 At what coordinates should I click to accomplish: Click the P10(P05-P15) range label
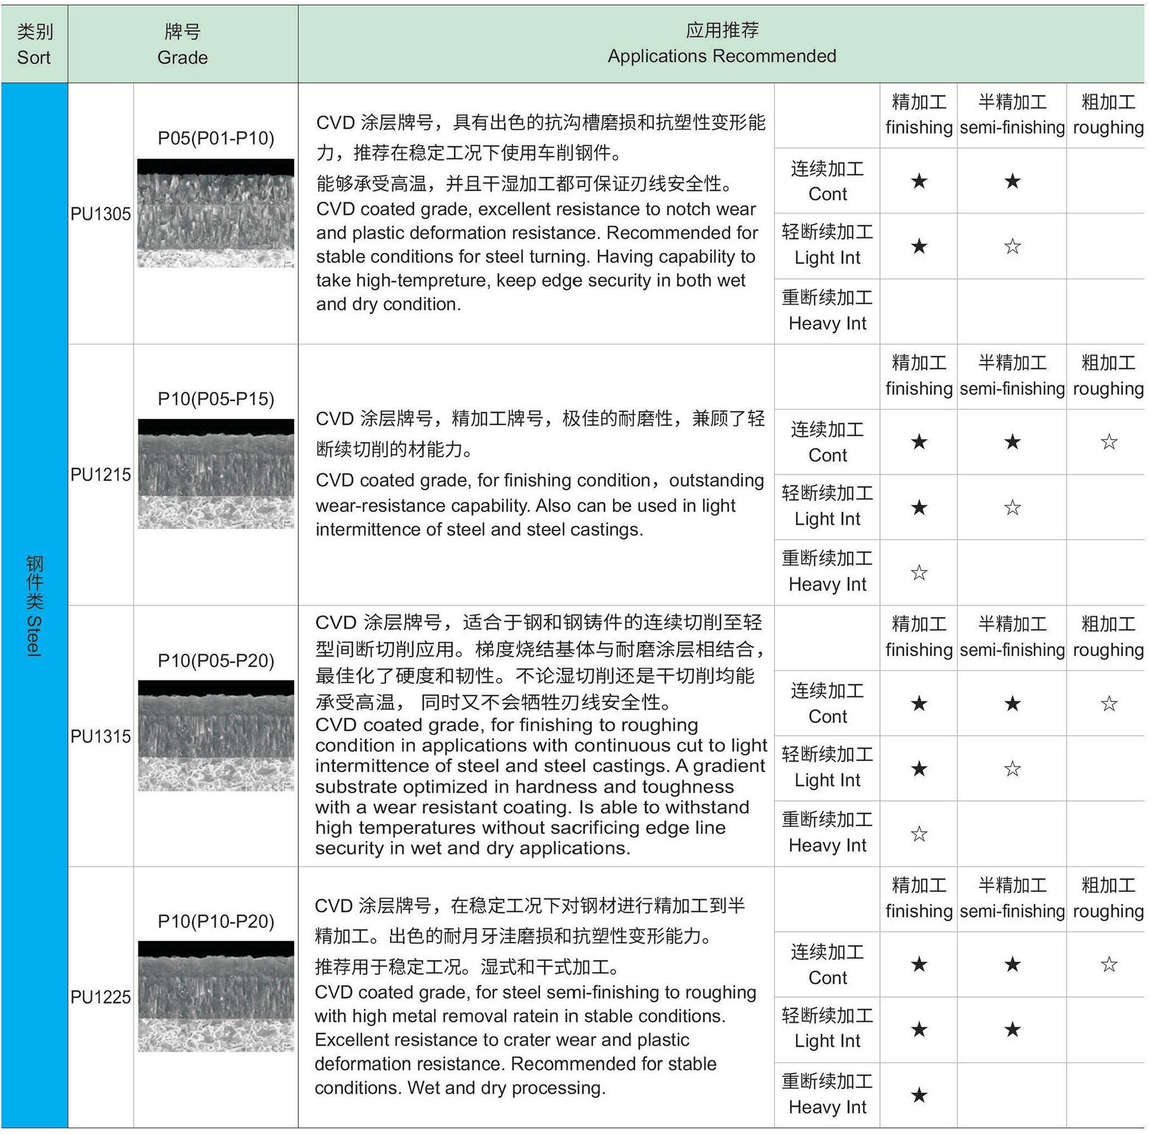coord(216,398)
